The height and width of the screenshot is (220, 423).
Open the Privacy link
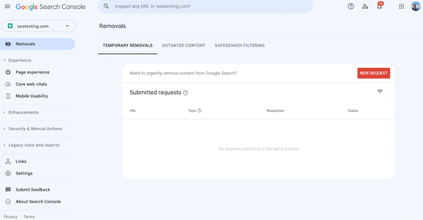click(10, 216)
